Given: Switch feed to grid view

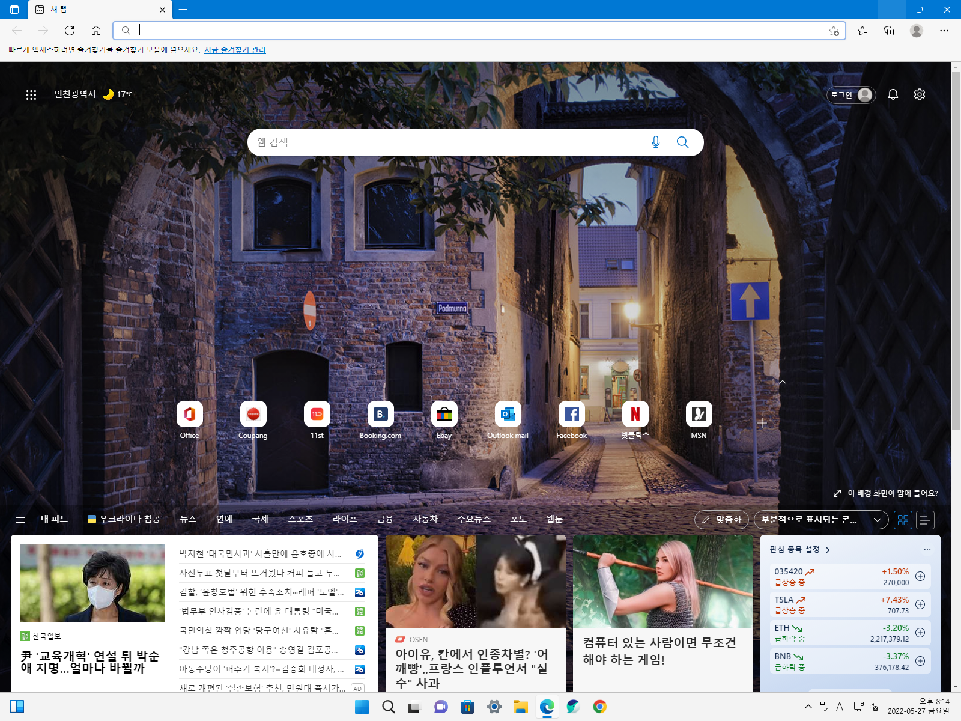Looking at the screenshot, I should pos(903,520).
